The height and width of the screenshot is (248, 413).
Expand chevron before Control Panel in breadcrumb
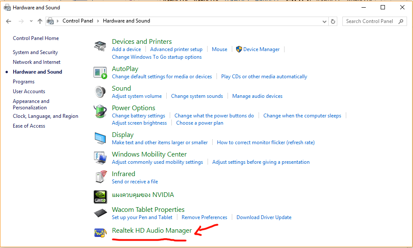pyautogui.click(x=57, y=21)
